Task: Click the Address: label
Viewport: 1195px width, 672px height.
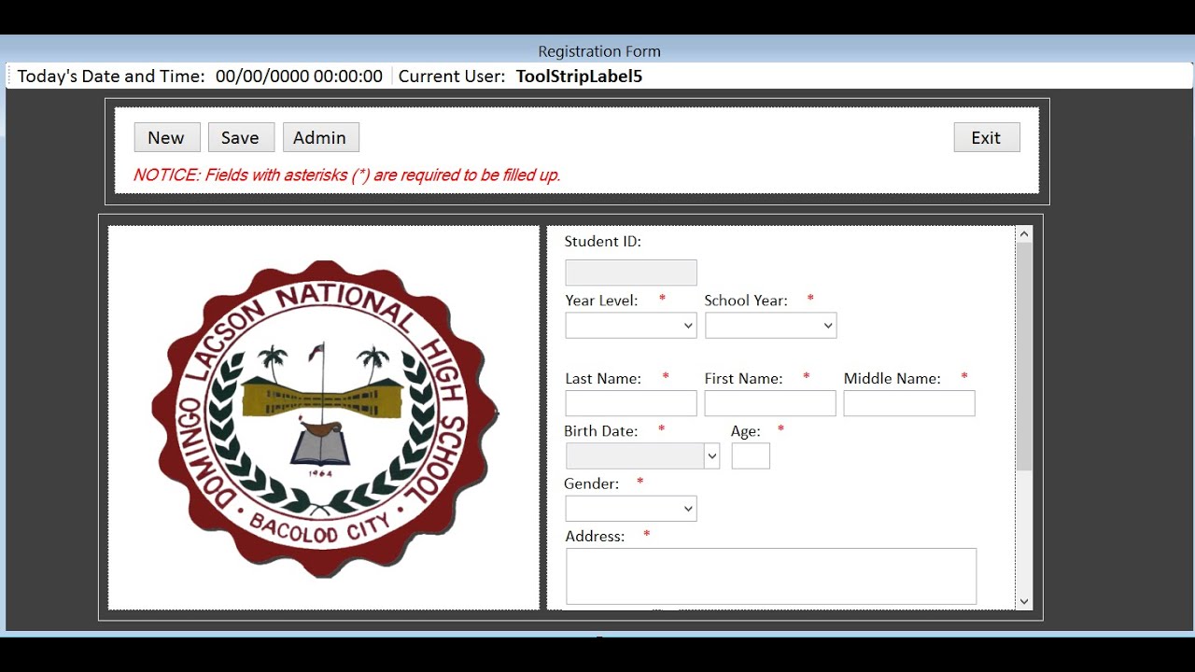Action: (595, 537)
